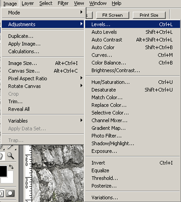
Task: Open the Layer menu
Action: pyautogui.click(x=28, y=3)
